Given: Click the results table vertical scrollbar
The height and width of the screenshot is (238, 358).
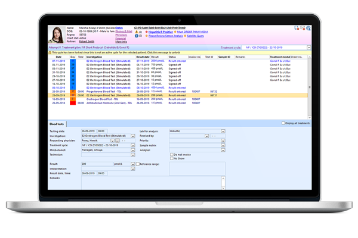Looking at the screenshot, I should coord(309,87).
